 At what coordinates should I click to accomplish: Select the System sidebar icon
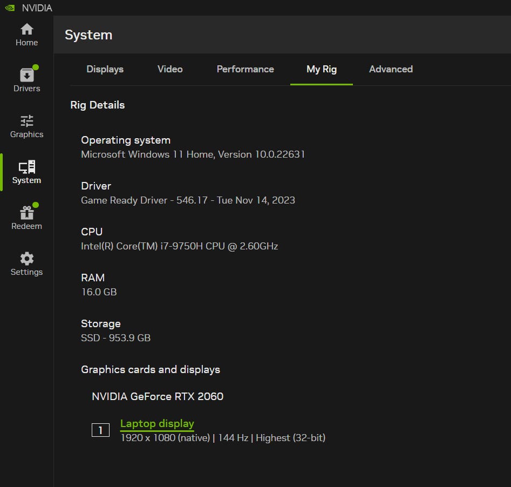tap(26, 172)
